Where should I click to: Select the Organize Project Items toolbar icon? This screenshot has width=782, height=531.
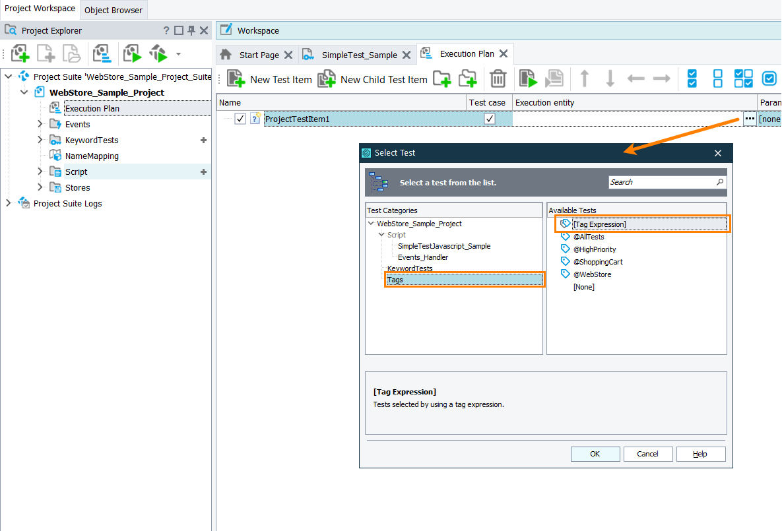tap(102, 53)
